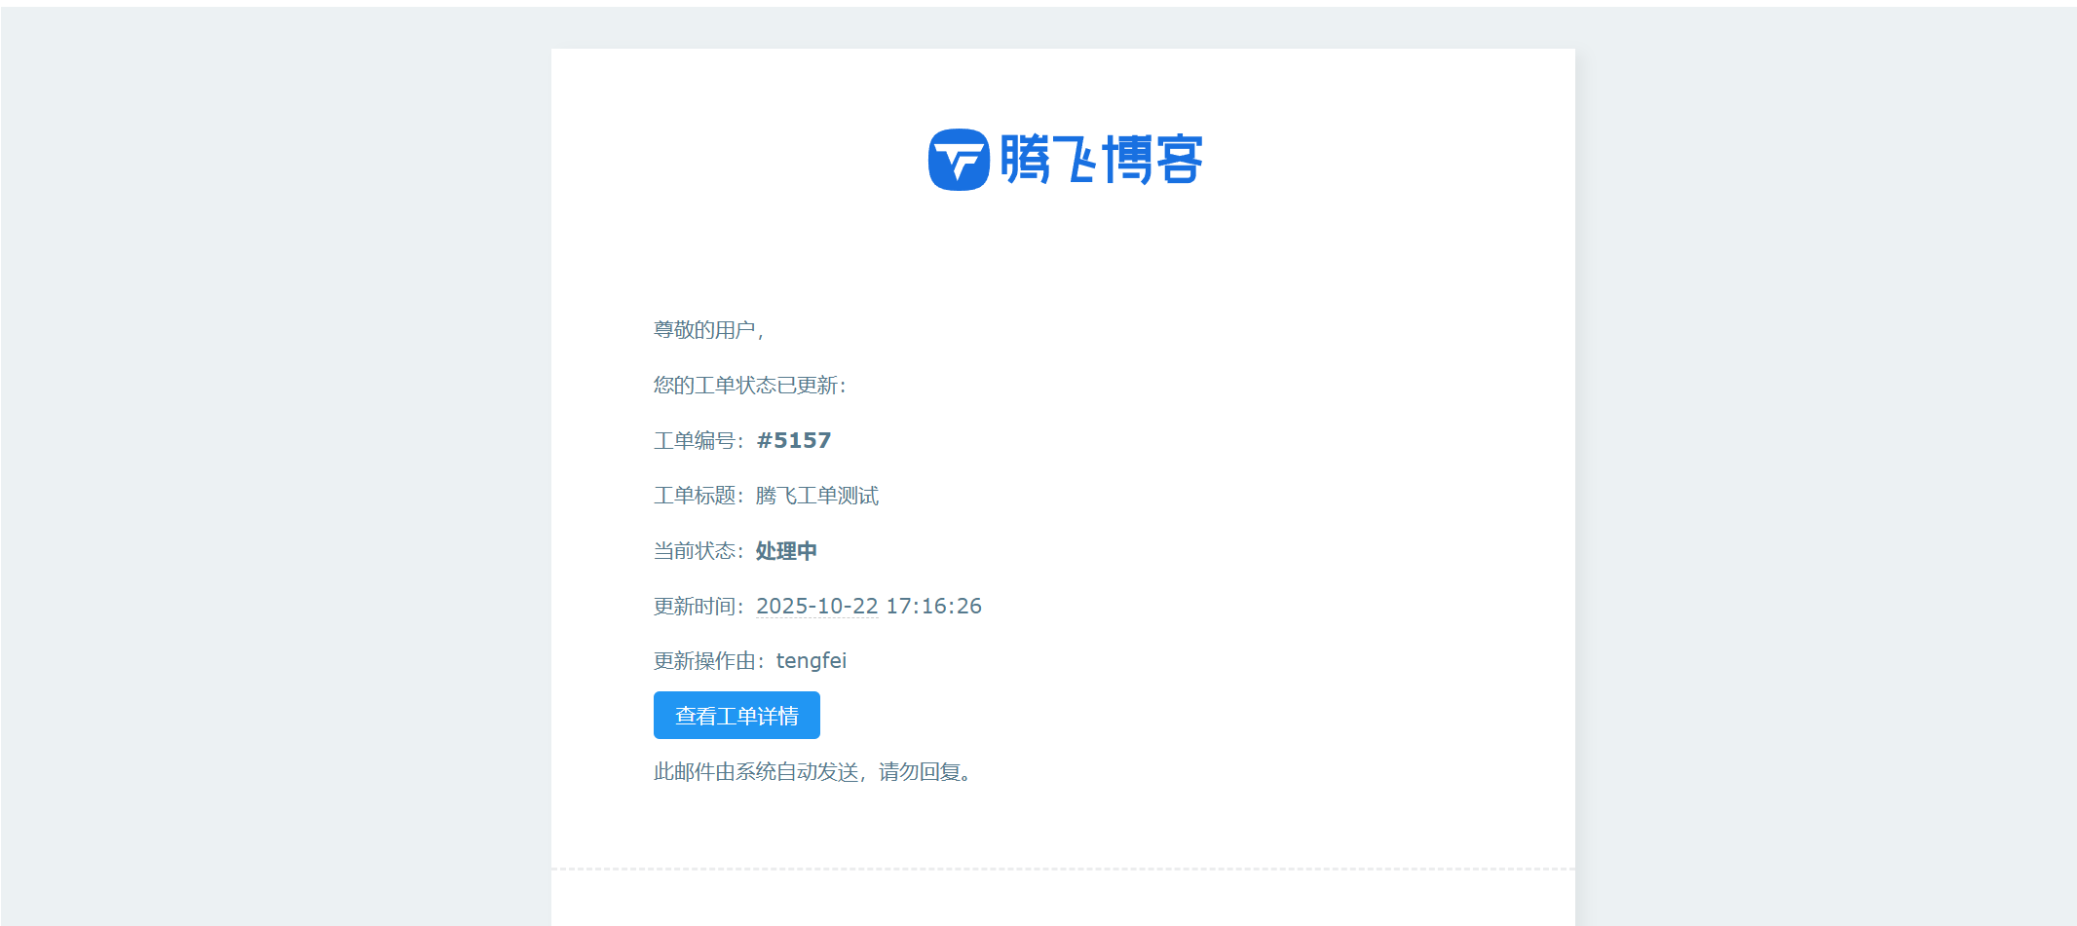Open ticket details via the blue button

[x=736, y=715]
